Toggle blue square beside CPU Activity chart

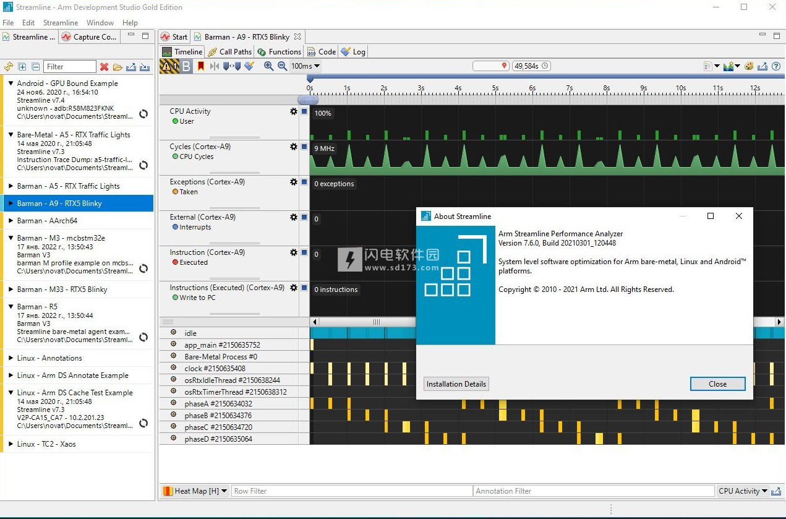tap(304, 111)
